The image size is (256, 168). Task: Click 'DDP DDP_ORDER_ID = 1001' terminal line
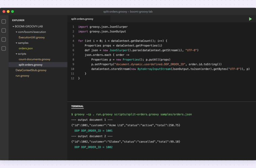(93, 131)
